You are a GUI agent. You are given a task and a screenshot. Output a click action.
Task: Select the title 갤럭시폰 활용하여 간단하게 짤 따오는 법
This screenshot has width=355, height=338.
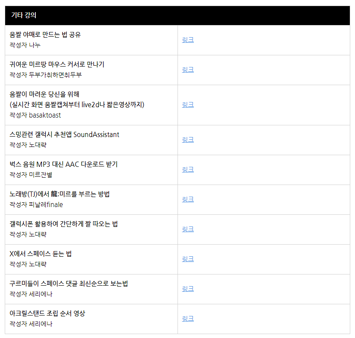pos(63,224)
